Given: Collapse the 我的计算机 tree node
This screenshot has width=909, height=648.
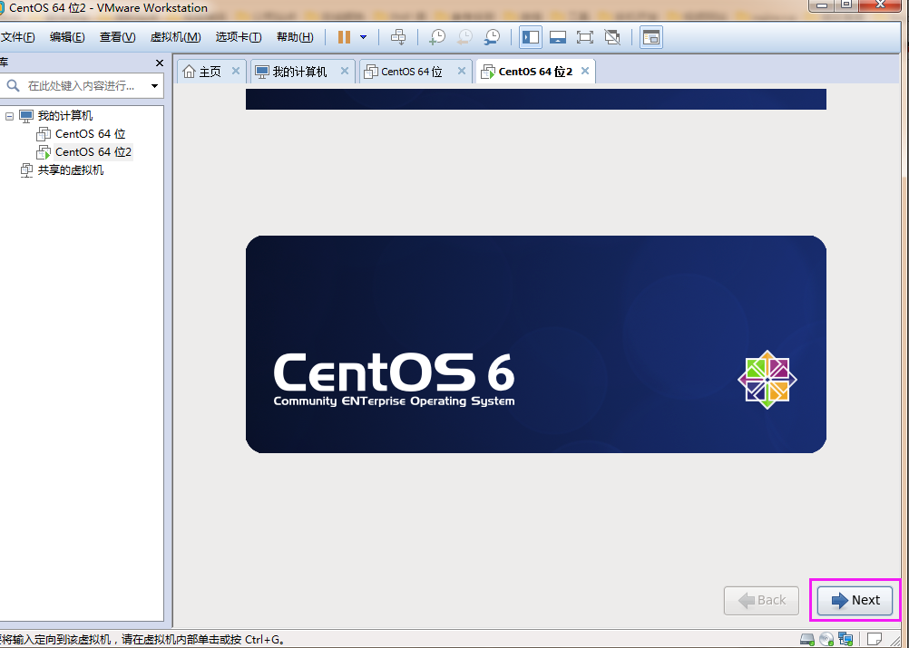Looking at the screenshot, I should click(x=10, y=116).
